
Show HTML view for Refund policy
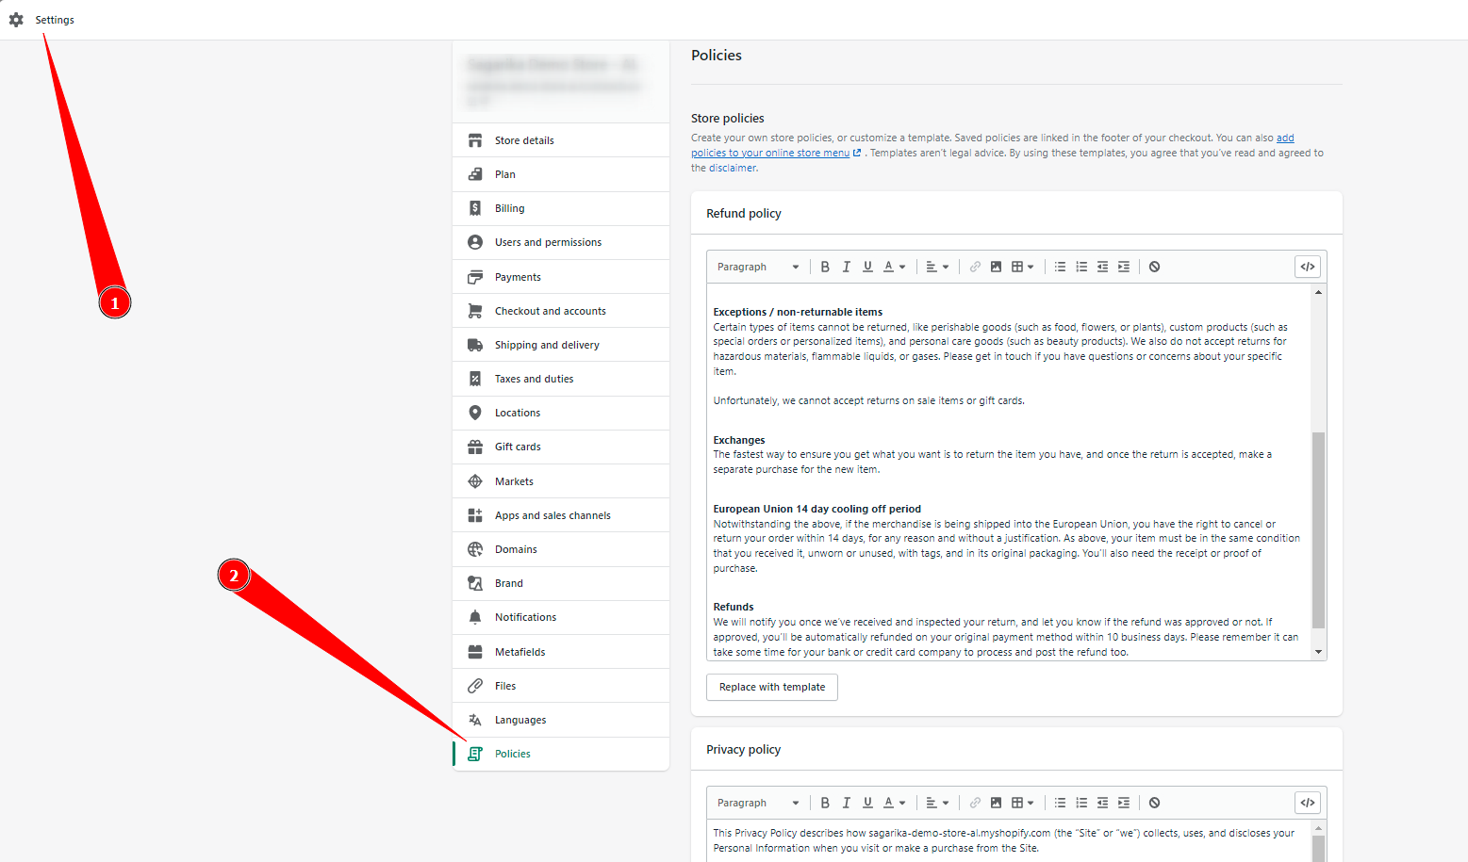point(1308,267)
